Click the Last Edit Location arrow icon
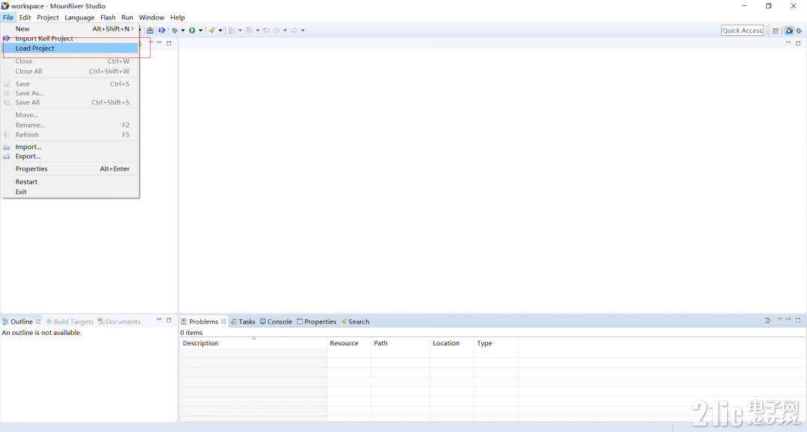 pyautogui.click(x=267, y=31)
